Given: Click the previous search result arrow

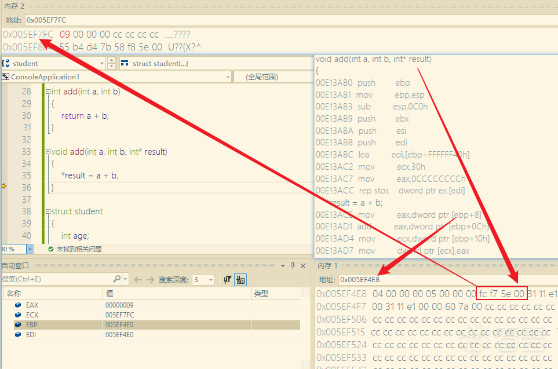Looking at the screenshot, I should point(138,280).
